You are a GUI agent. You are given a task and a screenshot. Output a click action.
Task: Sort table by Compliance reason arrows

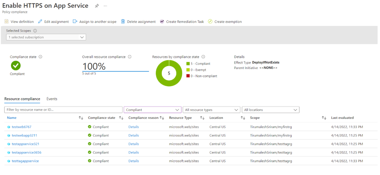click(x=162, y=118)
